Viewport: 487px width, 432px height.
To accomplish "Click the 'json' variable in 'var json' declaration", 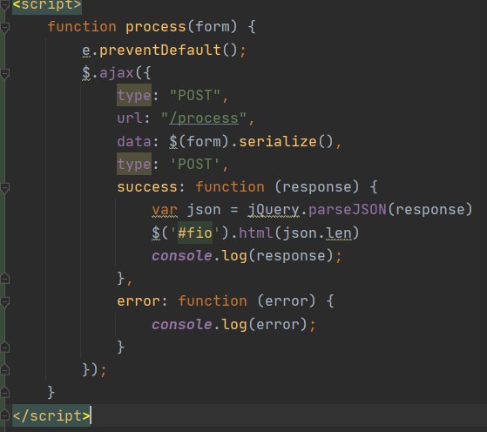I will click(x=204, y=210).
